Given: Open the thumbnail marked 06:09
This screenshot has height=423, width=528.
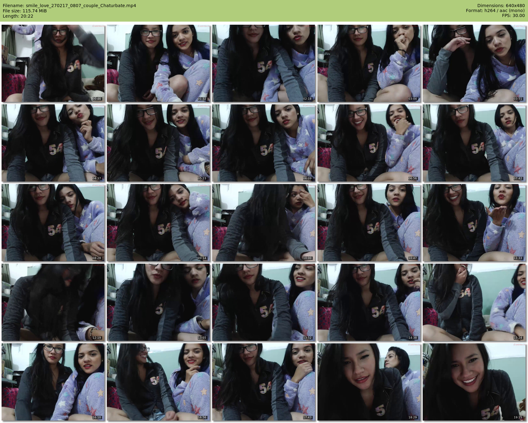Looking at the screenshot, I should (x=264, y=143).
